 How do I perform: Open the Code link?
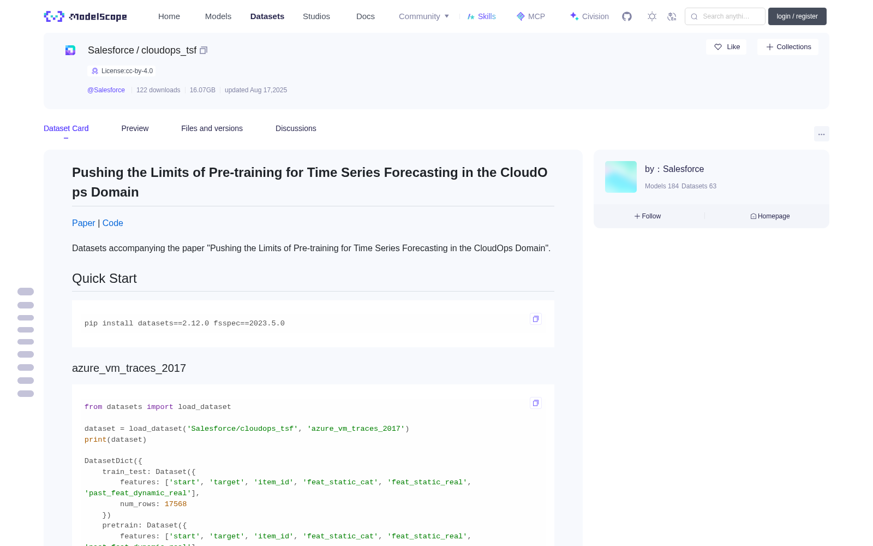tap(113, 223)
